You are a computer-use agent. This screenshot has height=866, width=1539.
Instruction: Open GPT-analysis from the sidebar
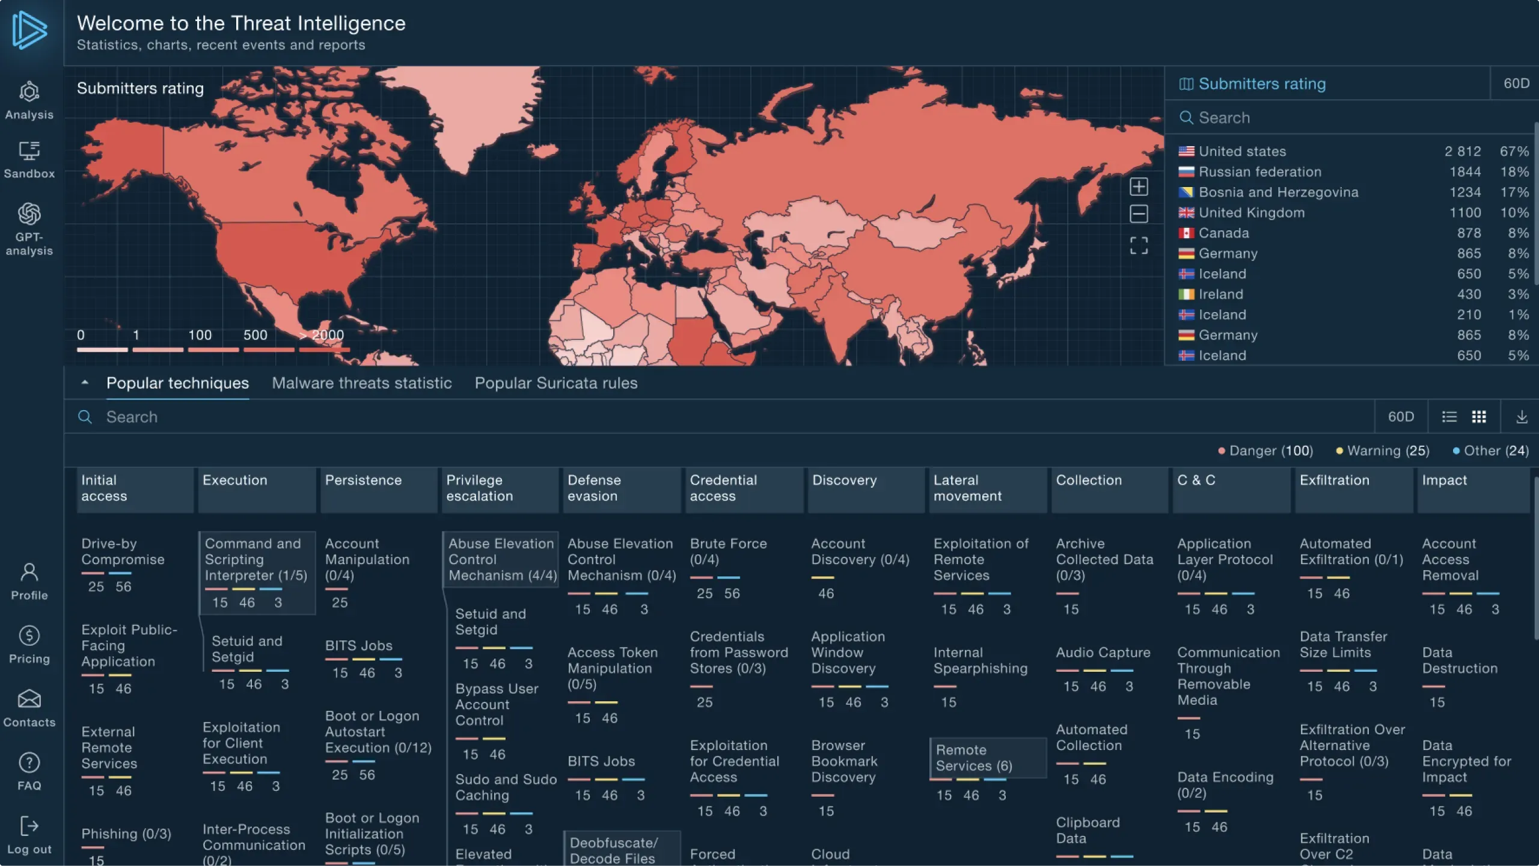pos(29,214)
